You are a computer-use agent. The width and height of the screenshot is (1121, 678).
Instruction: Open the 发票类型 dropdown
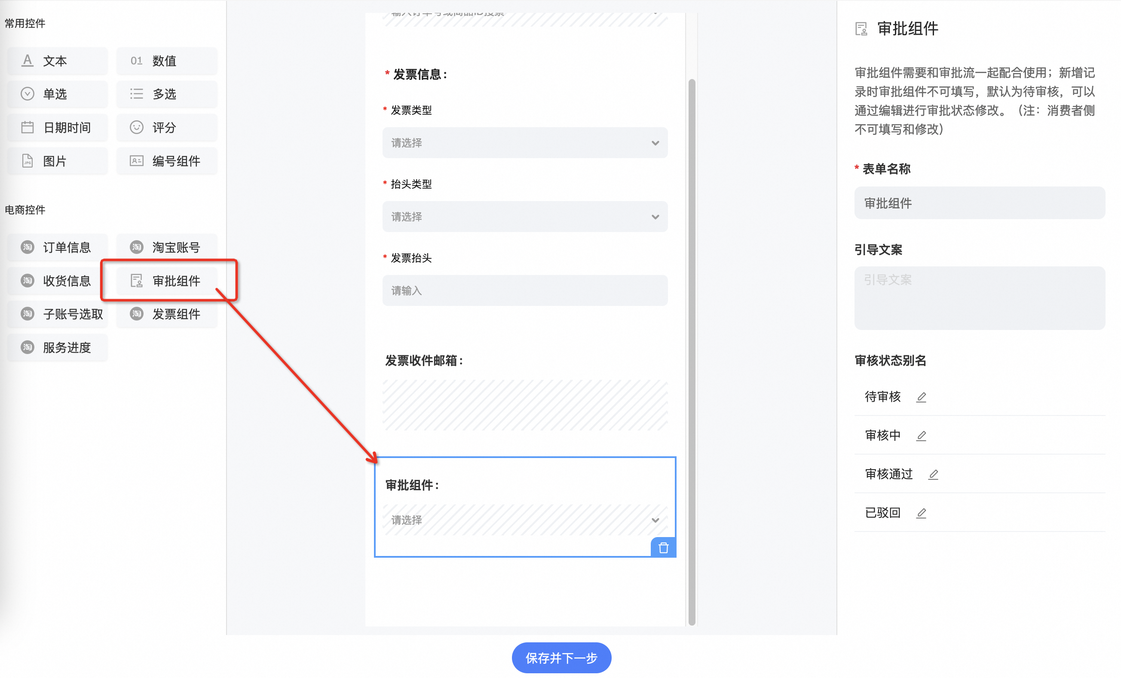(524, 143)
